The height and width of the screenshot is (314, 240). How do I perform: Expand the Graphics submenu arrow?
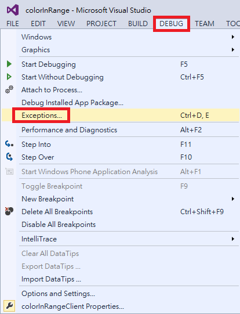click(233, 50)
